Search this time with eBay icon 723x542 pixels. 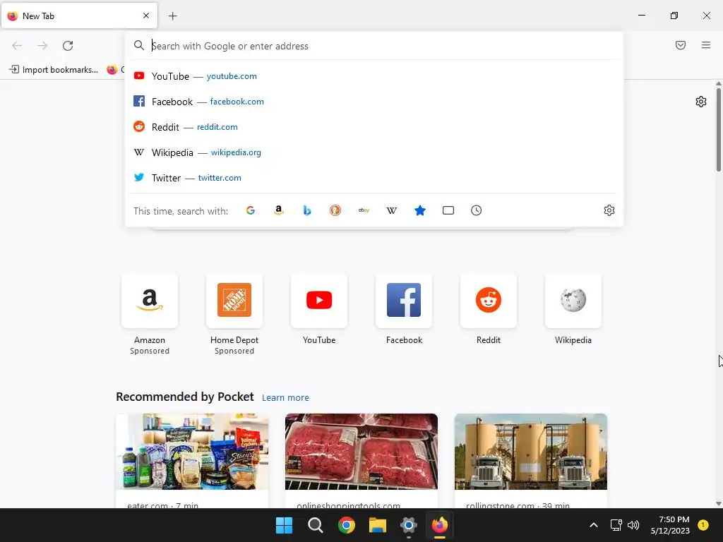tap(364, 210)
